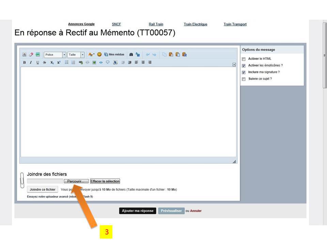Toggle bold text formatting
Screen dimensions: 327x245
24,63
